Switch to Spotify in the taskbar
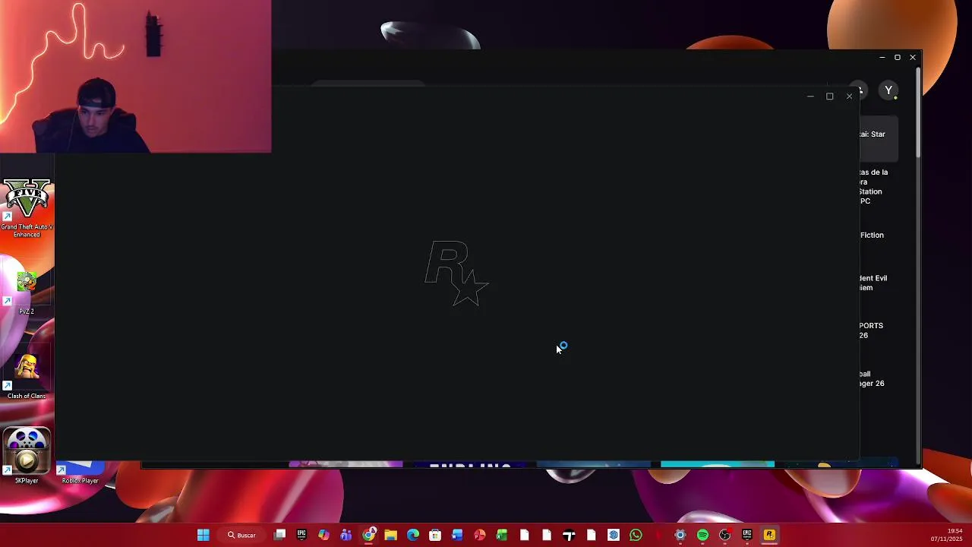 (x=702, y=535)
